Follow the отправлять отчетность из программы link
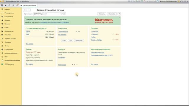 coord(55,22)
